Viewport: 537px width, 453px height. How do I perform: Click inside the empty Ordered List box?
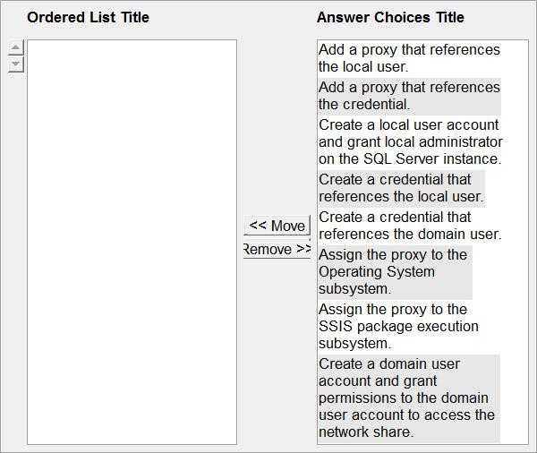[x=132, y=242]
